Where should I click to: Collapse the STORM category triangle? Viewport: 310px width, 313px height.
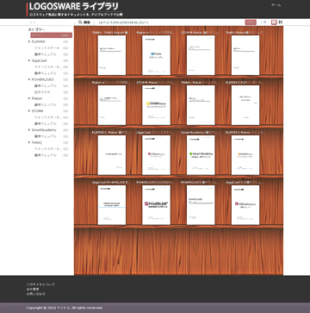(x=29, y=111)
